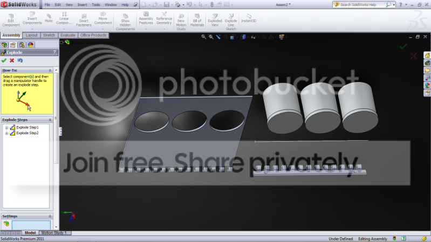Screen dimensions: 431x242
Task: Expand Explode Step1
Action: pyautogui.click(x=6, y=127)
